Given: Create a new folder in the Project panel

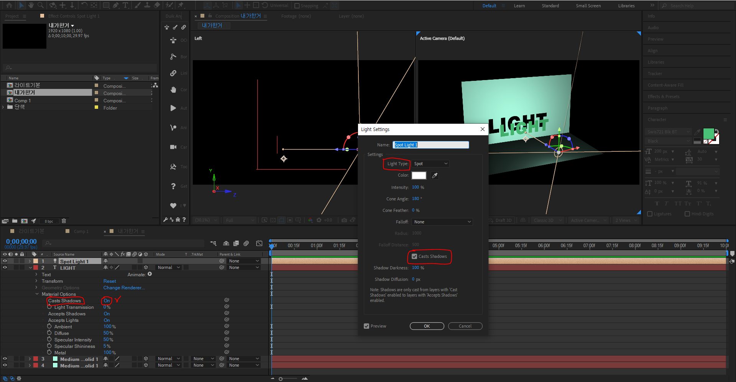Looking at the screenshot, I should click(x=15, y=221).
